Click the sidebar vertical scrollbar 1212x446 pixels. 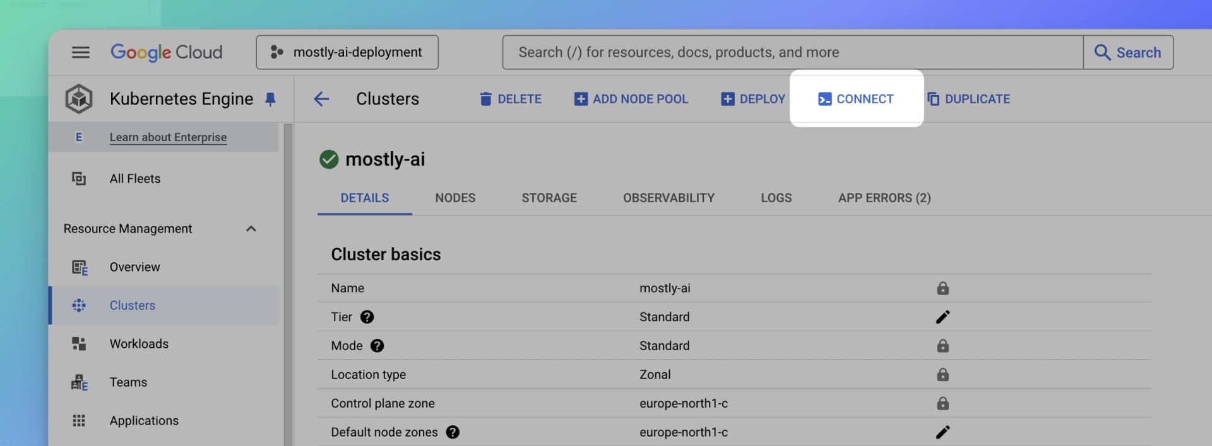click(288, 285)
